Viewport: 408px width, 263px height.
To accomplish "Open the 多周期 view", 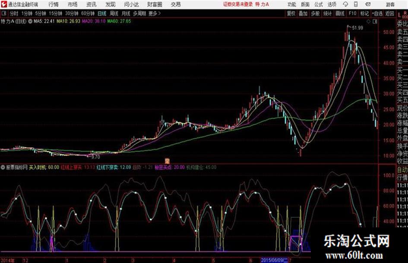I will tap(139, 13).
